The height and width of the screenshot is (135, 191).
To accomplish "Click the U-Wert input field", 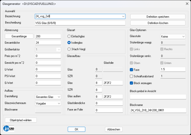I will (x=48, y=69).
